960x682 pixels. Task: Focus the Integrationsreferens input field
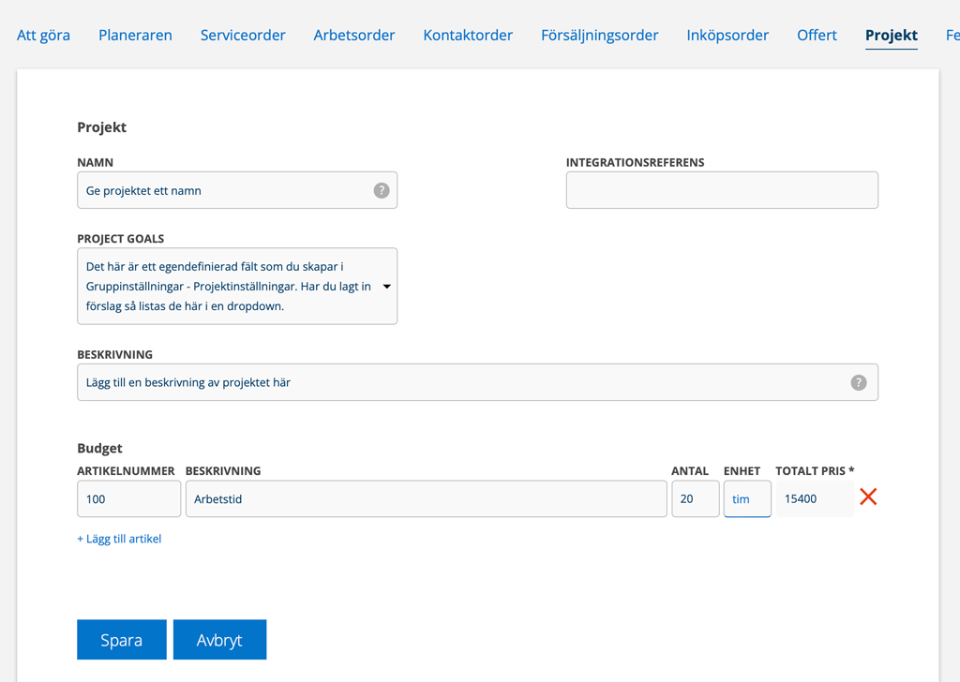pos(722,190)
